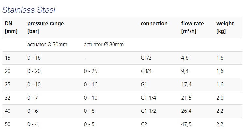Select the flow rate column header
The image size is (244, 129).
192,27
